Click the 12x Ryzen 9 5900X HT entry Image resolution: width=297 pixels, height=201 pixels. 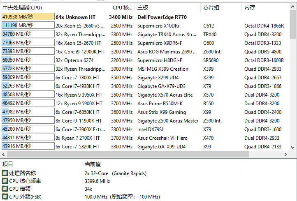[x=79, y=104]
